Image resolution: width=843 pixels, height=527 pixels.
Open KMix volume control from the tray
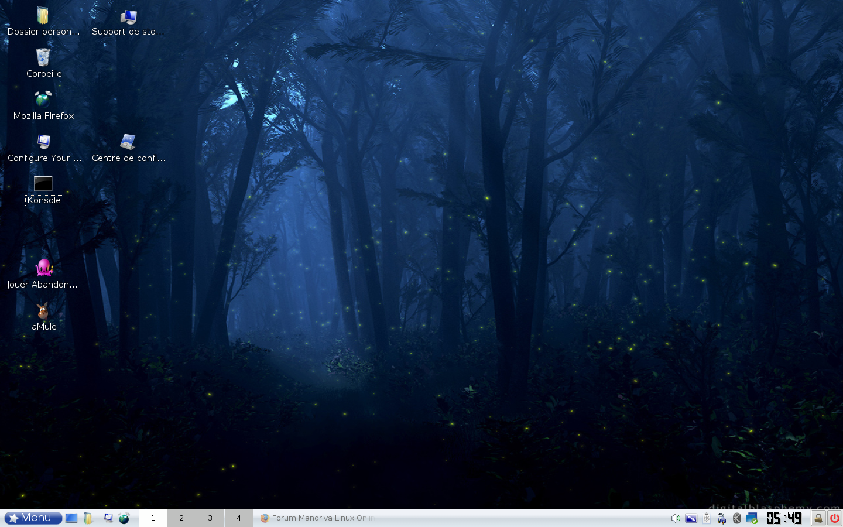coord(676,518)
